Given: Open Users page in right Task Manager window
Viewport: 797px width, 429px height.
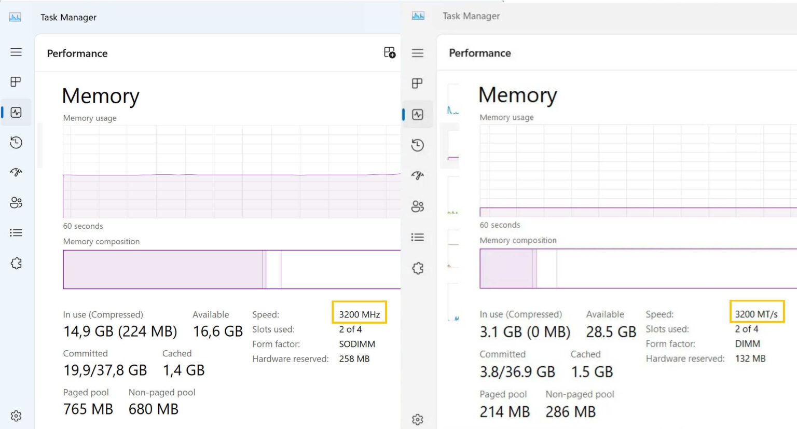Looking at the screenshot, I should click(x=418, y=206).
